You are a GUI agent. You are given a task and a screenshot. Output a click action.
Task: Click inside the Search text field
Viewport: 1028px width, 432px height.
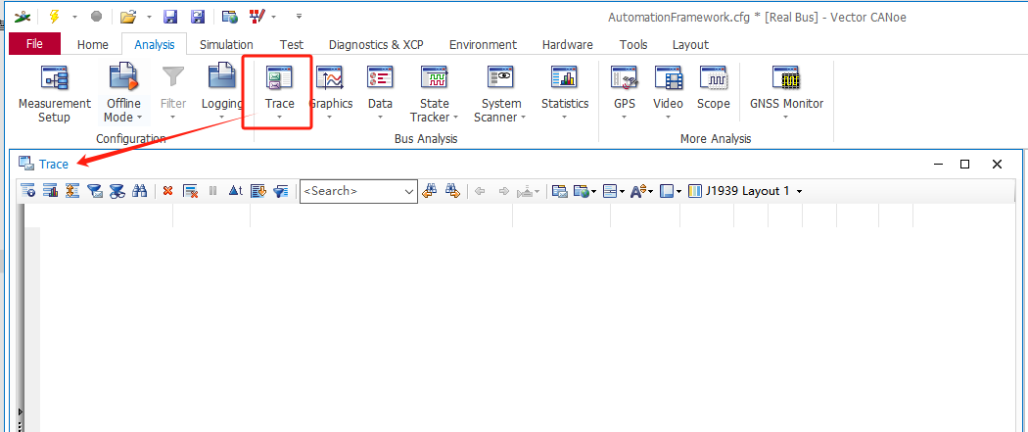351,191
